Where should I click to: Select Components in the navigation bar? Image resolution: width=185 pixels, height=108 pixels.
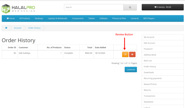point(78,18)
